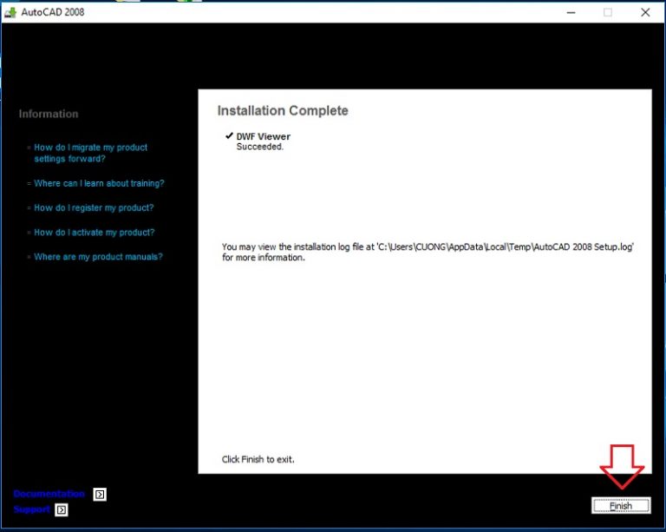Image resolution: width=666 pixels, height=532 pixels.
Task: Open the Support arrow icon
Action: click(62, 509)
